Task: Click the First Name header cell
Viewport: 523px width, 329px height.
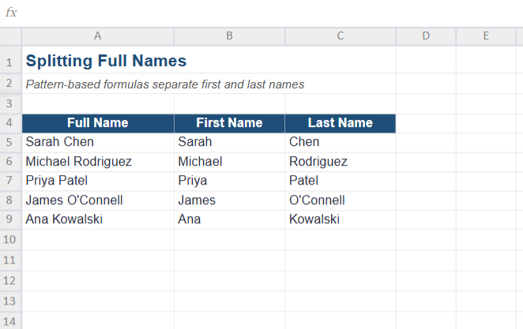Action: (229, 123)
